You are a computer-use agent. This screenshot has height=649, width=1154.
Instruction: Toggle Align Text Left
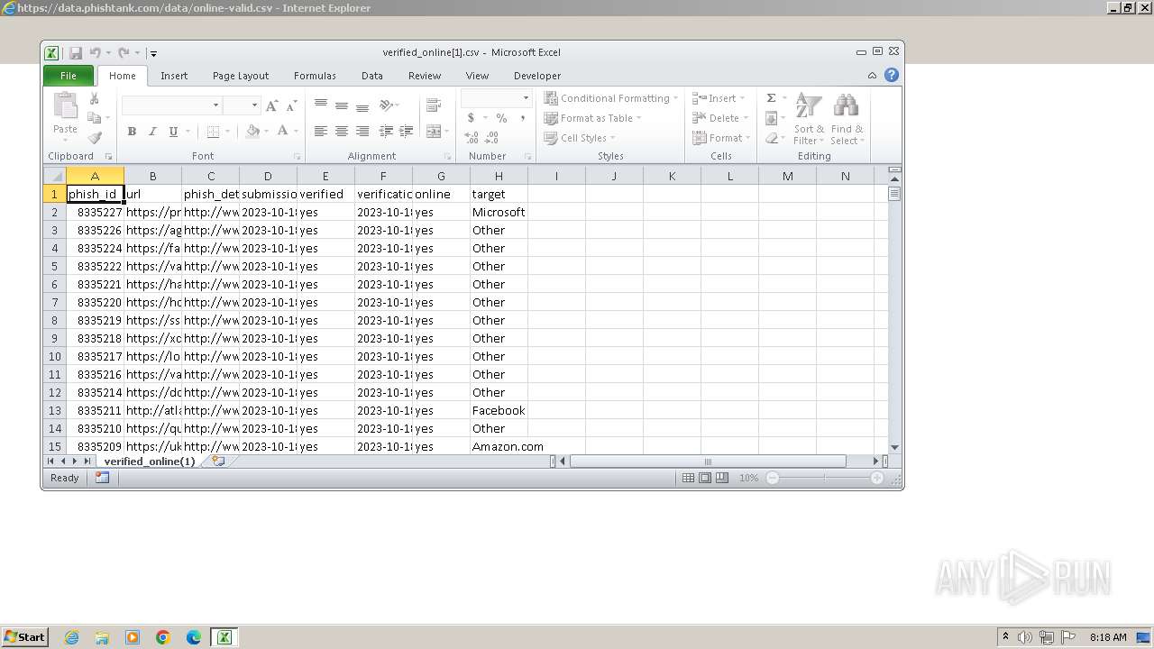(x=321, y=132)
